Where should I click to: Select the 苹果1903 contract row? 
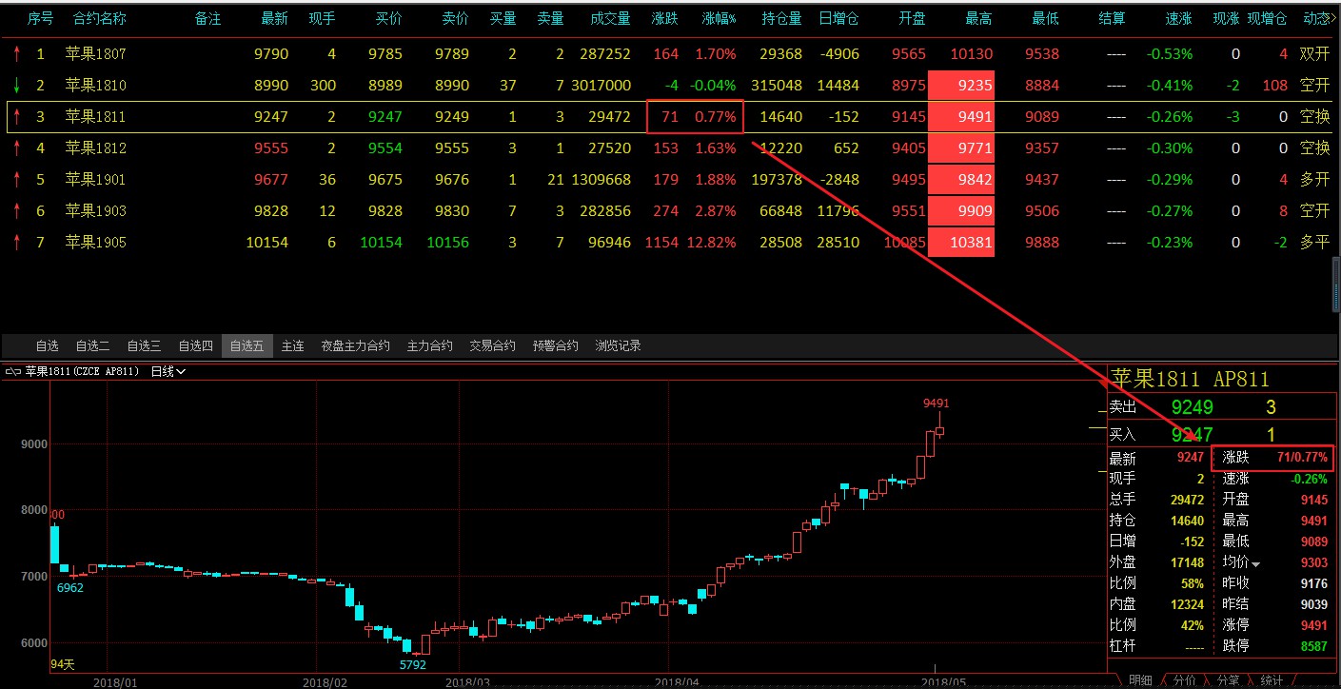point(95,211)
